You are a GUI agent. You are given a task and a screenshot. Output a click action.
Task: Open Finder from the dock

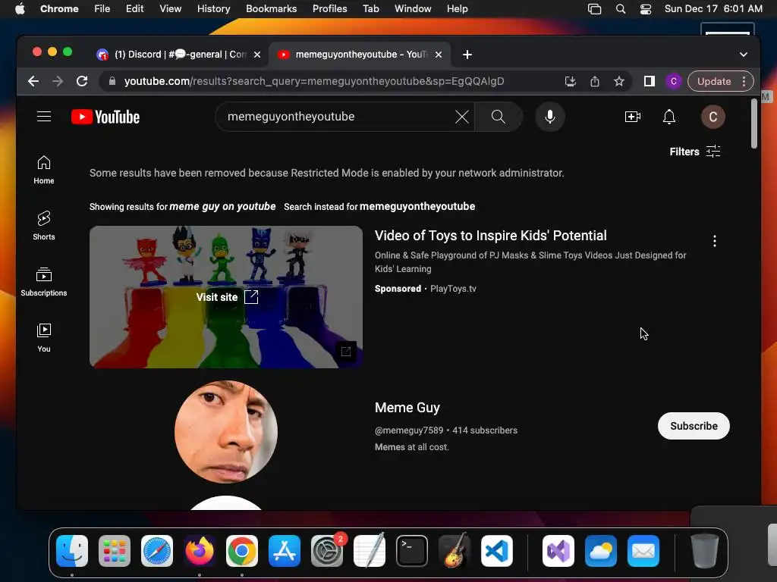(72, 551)
